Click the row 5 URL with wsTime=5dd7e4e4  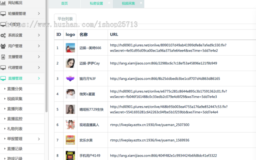pos(169,109)
